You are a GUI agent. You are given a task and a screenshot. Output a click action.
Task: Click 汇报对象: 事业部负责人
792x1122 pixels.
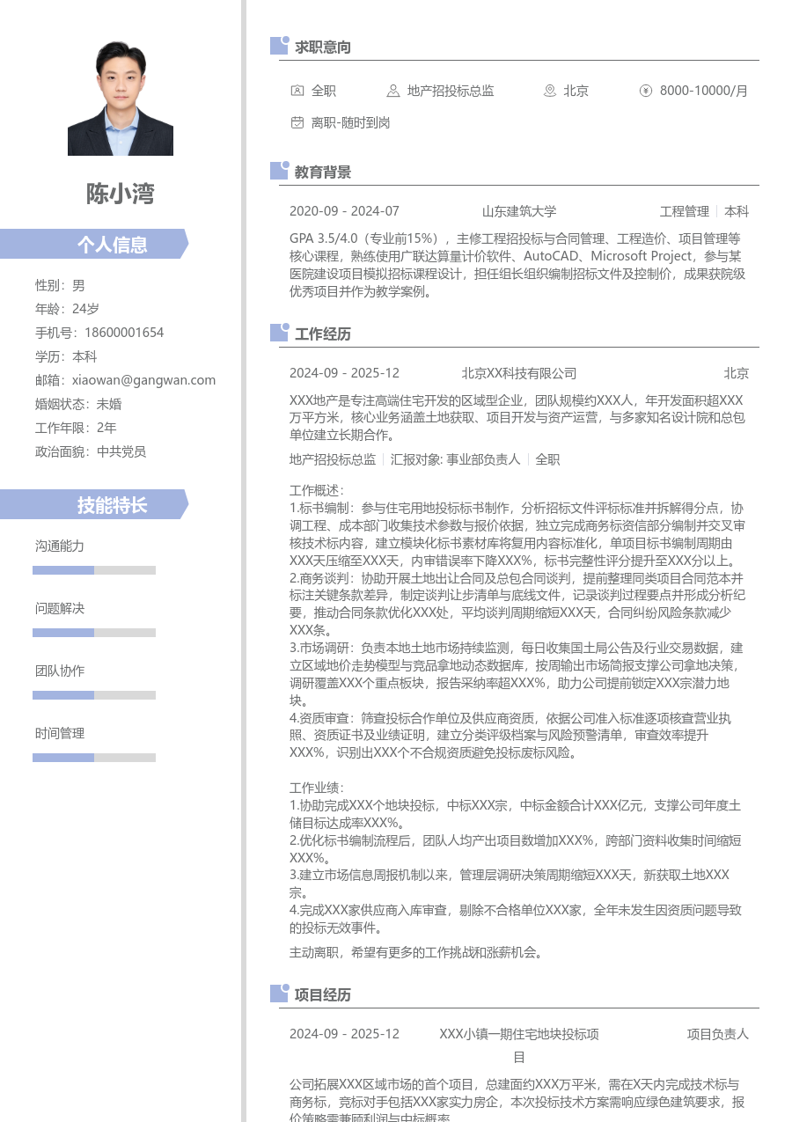click(x=456, y=459)
